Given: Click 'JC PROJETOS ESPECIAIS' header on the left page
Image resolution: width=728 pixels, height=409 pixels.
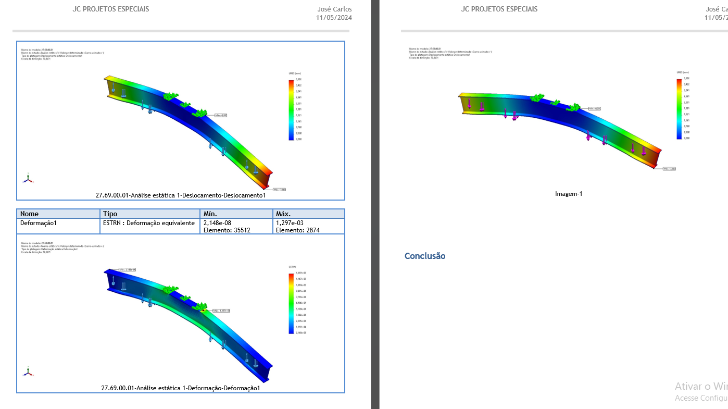Looking at the screenshot, I should point(111,9).
